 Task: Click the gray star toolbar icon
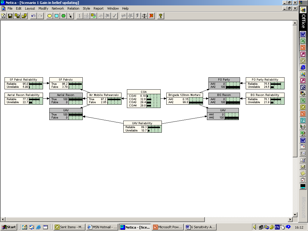click(131, 16)
